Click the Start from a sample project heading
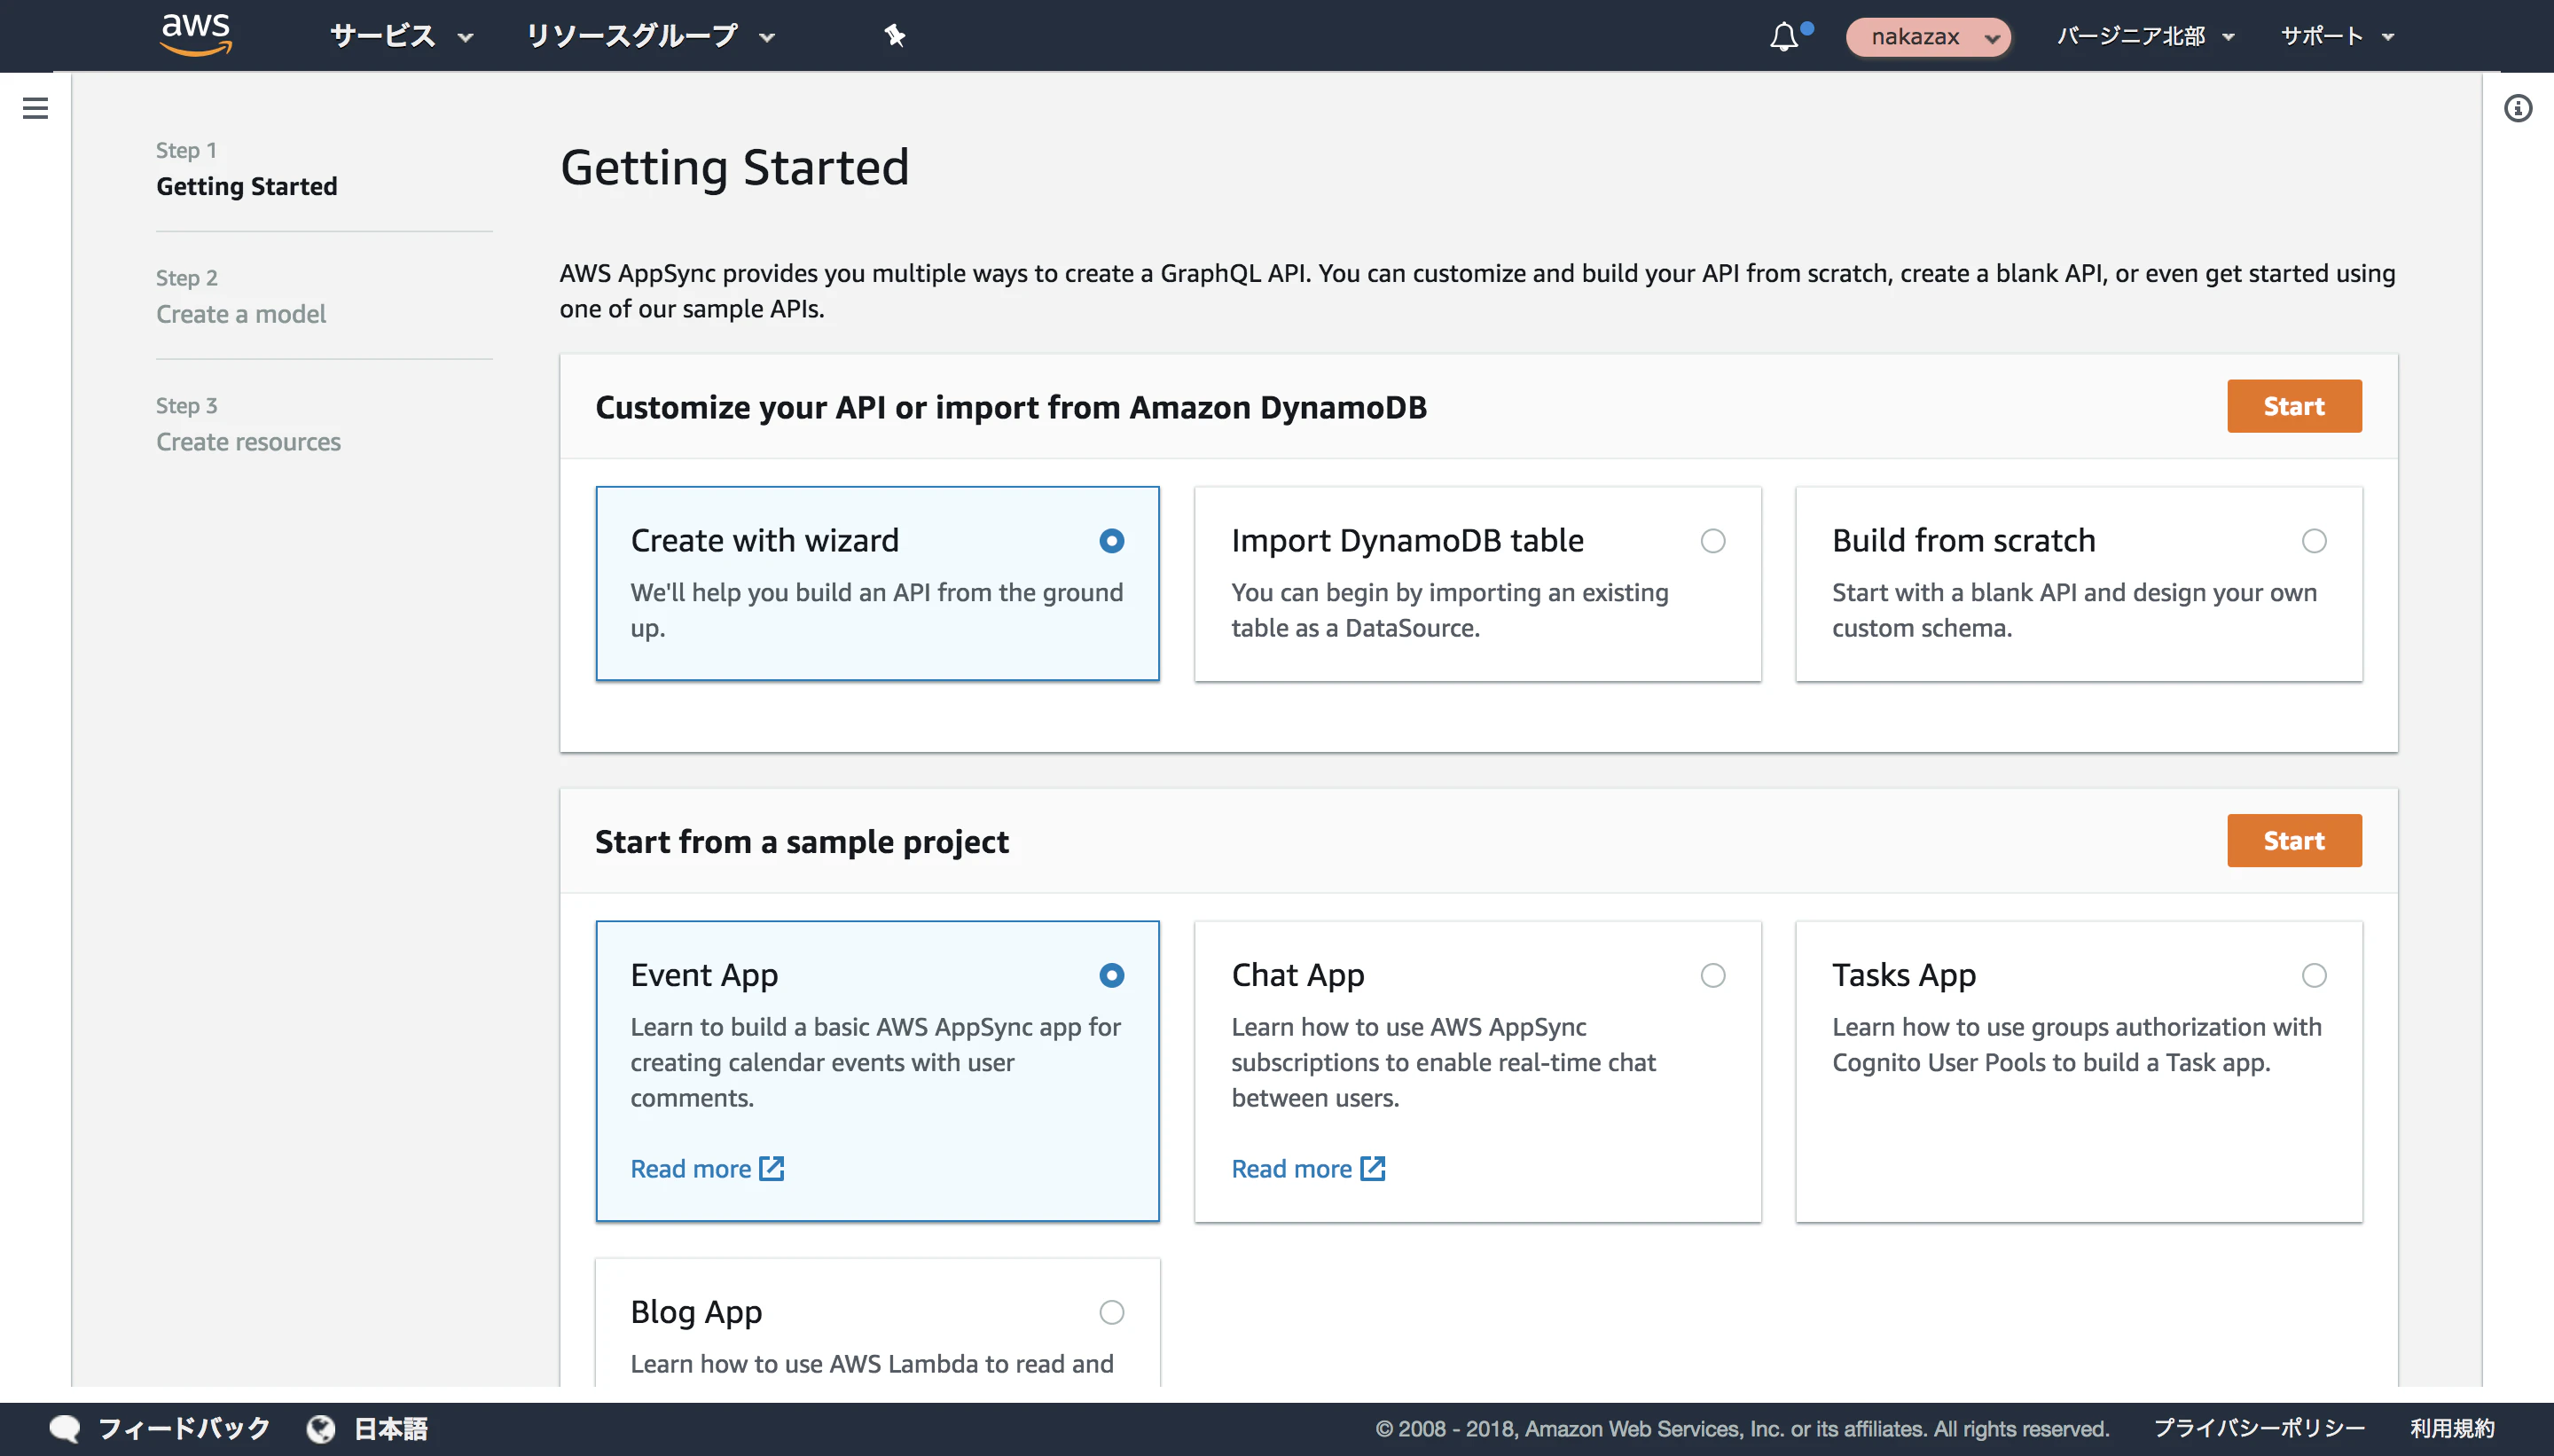The height and width of the screenshot is (1456, 2554). pos(802,842)
